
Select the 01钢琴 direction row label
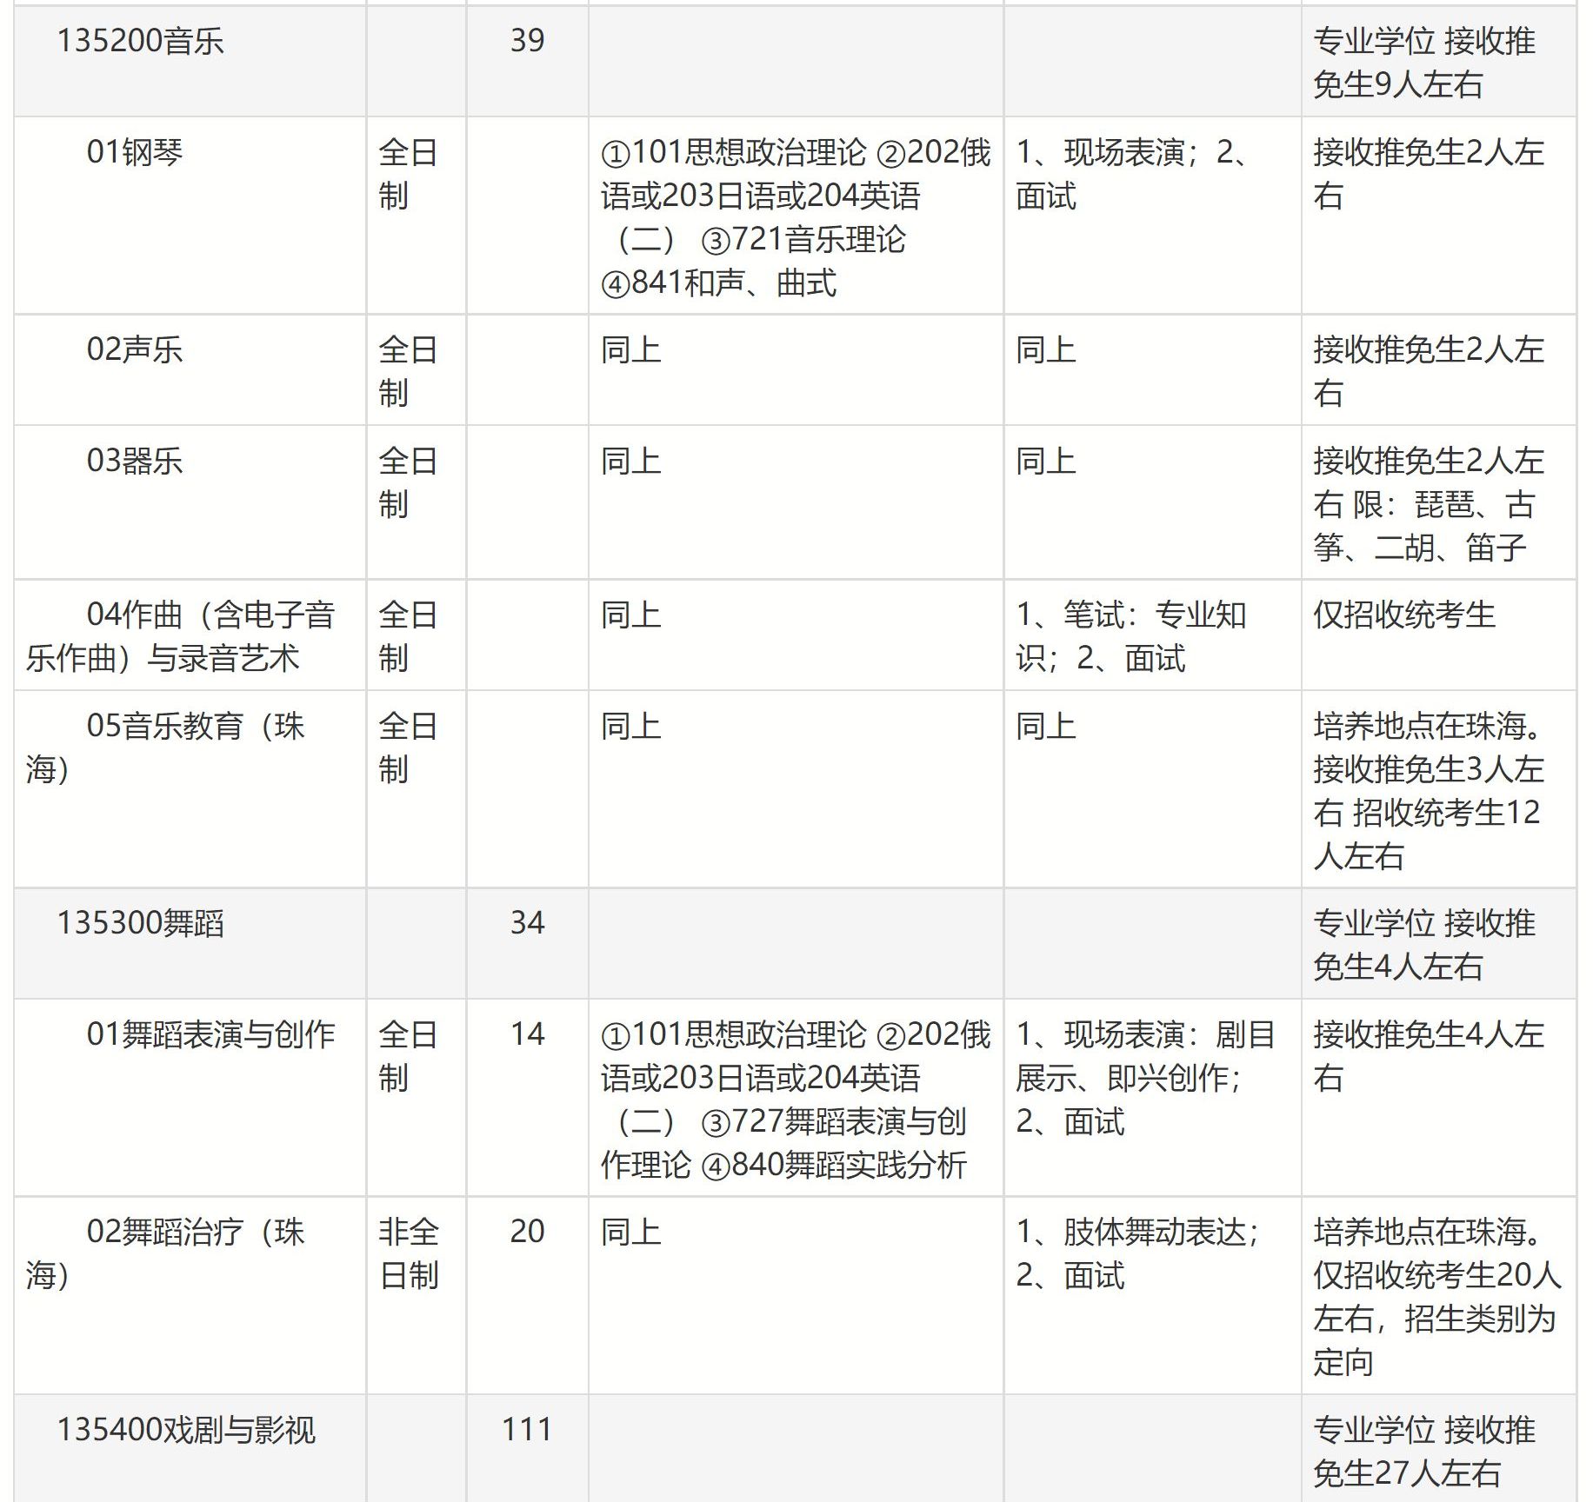click(135, 152)
